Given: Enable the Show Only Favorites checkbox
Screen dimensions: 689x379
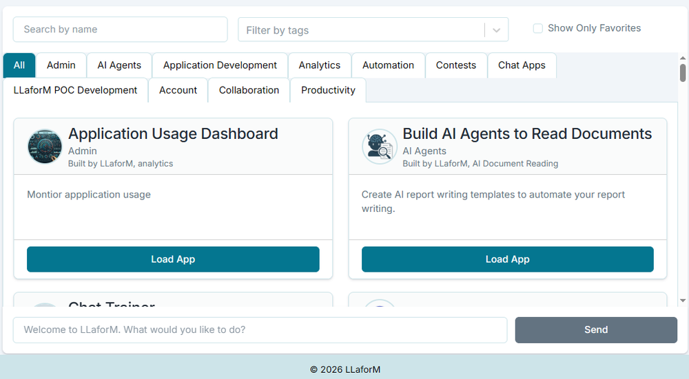Looking at the screenshot, I should point(538,28).
